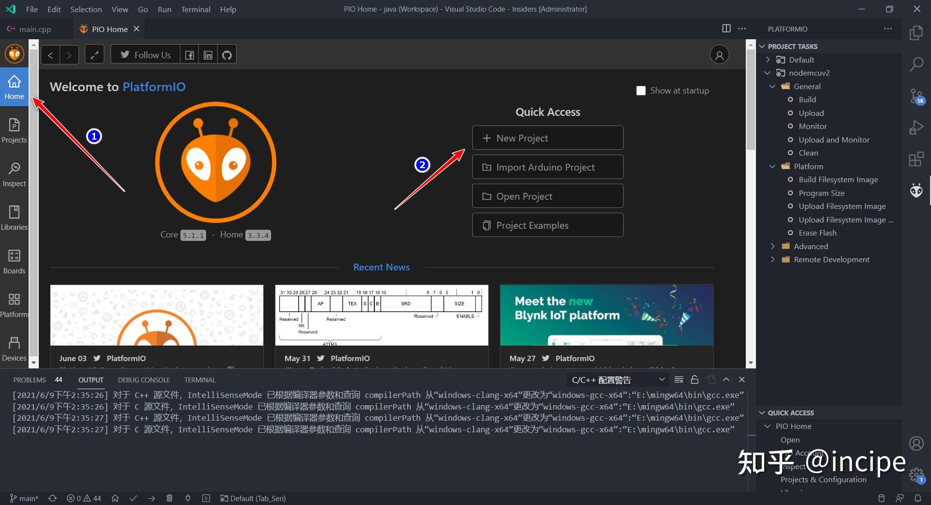Collapse the nodemcuv2 tree node
Image resolution: width=931 pixels, height=505 pixels.
pyautogui.click(x=768, y=73)
